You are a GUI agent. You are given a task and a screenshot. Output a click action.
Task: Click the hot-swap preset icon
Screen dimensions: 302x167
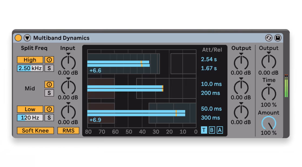point(269,38)
